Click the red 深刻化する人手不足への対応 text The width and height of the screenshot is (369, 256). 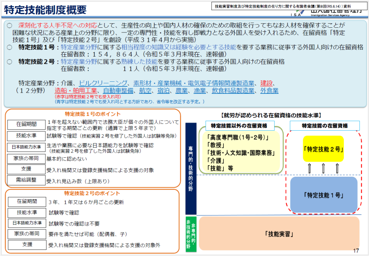tap(58, 26)
